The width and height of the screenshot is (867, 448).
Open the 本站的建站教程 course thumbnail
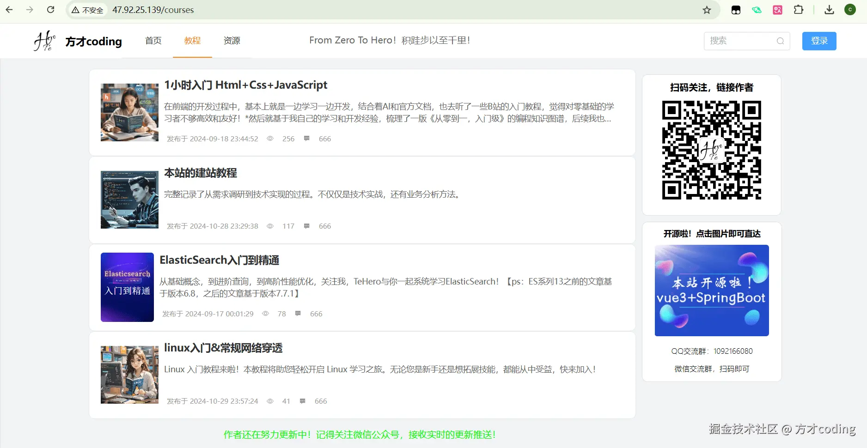[x=129, y=200]
